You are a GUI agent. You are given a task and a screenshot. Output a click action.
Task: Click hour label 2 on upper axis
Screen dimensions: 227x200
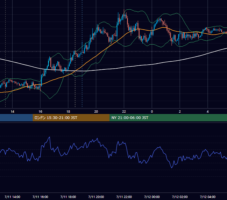(x=180, y=112)
